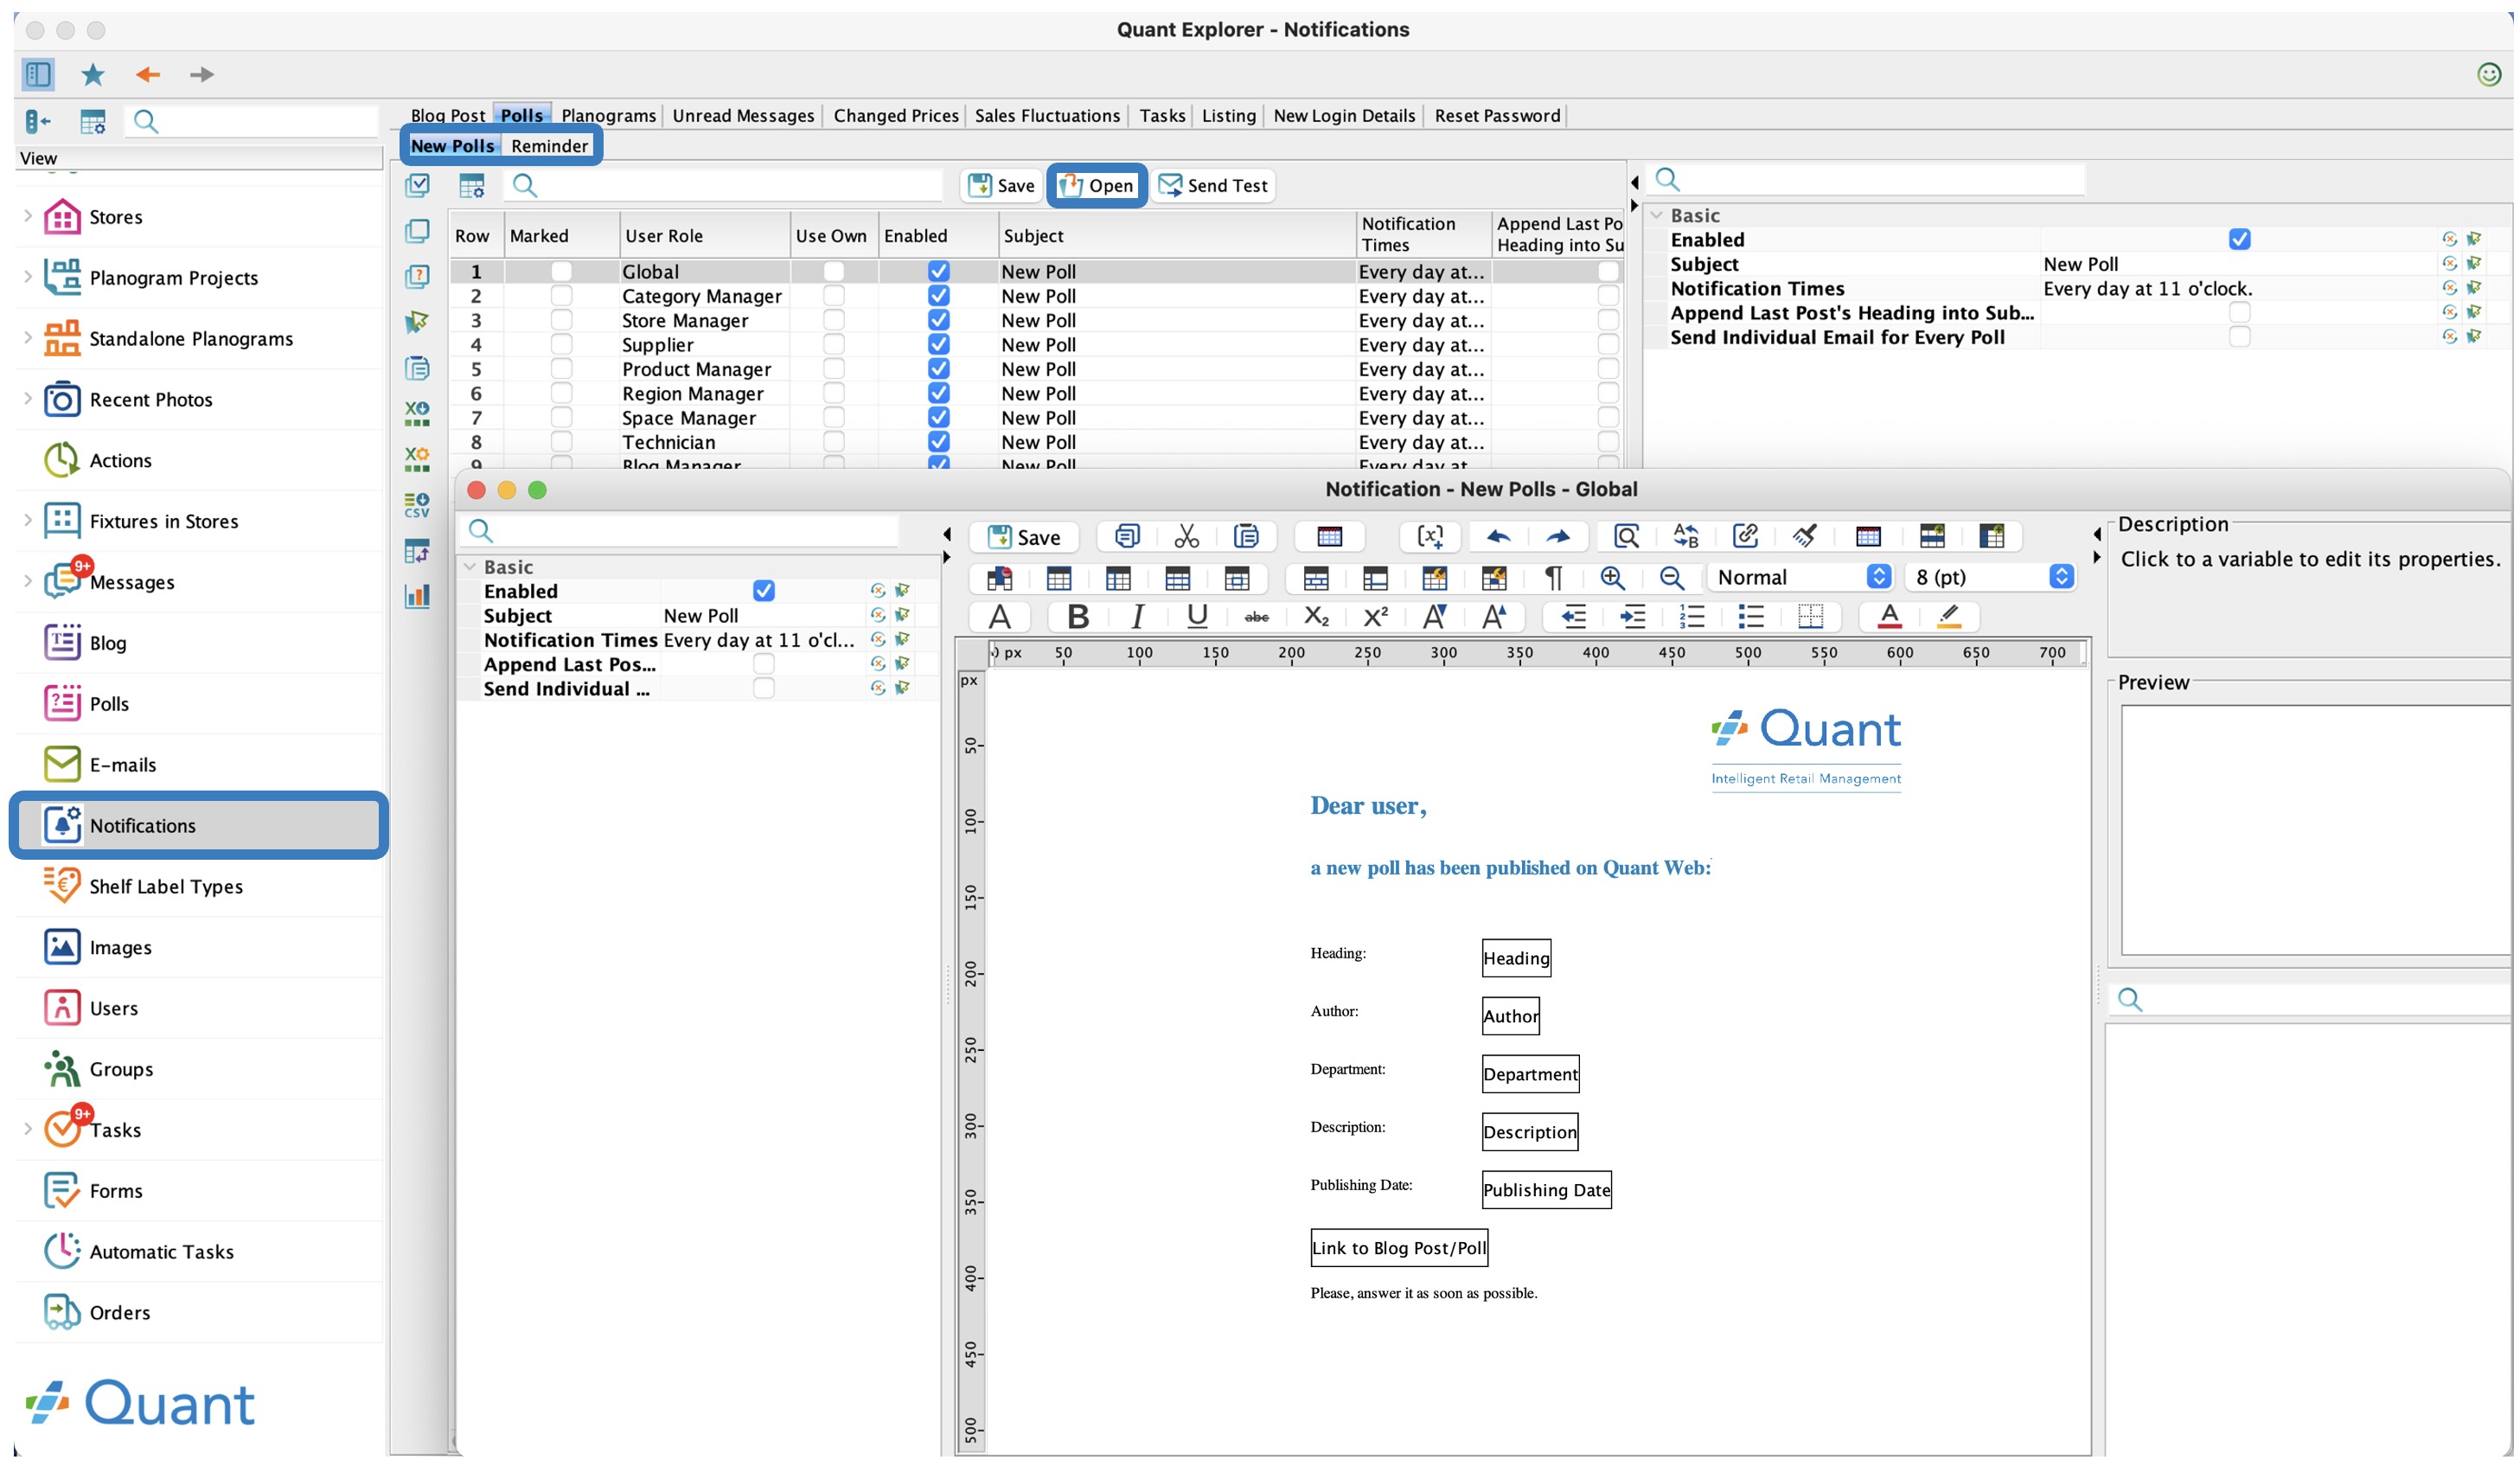Toggle the Enabled checkbox for the Supplier row
This screenshot has height=1460, width=2520.
coord(938,344)
